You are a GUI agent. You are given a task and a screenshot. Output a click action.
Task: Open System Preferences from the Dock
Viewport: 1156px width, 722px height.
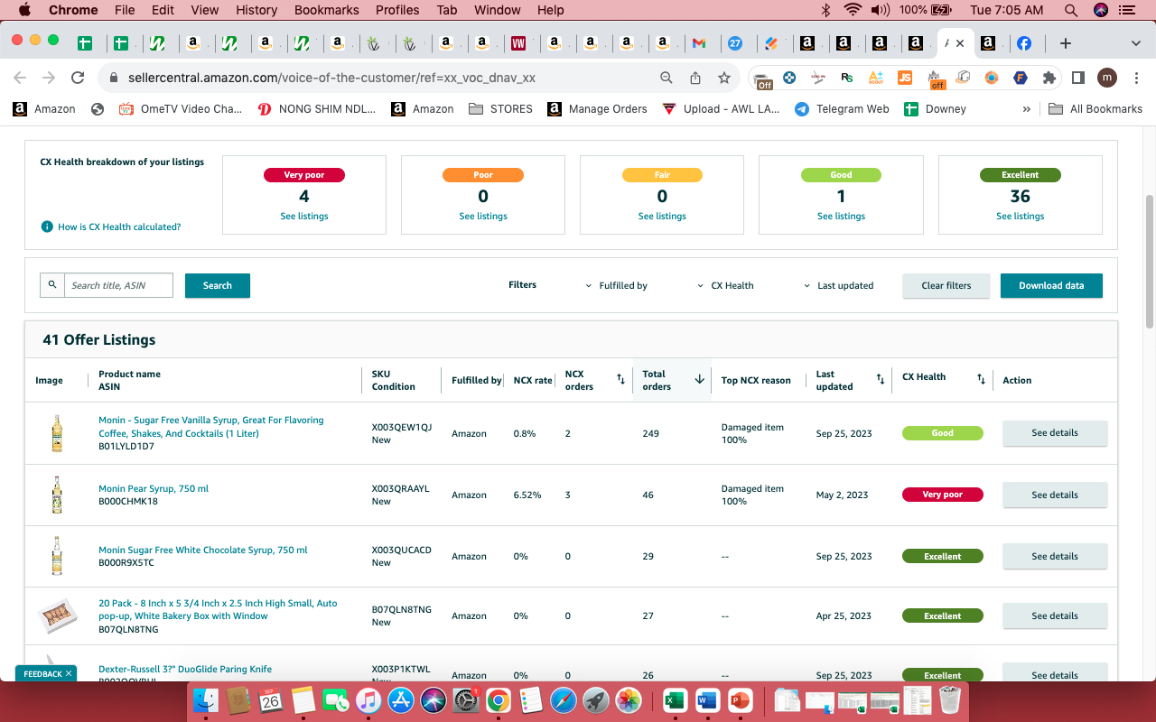(x=465, y=699)
